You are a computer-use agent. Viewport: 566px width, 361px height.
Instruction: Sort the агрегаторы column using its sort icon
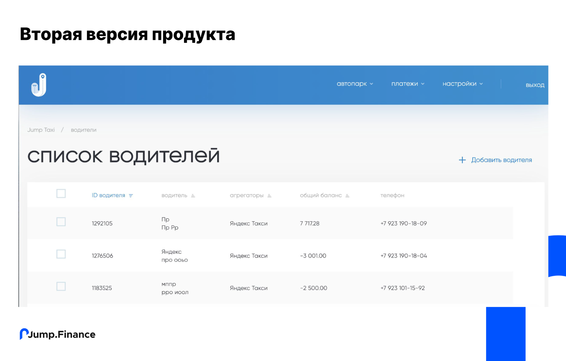point(269,195)
